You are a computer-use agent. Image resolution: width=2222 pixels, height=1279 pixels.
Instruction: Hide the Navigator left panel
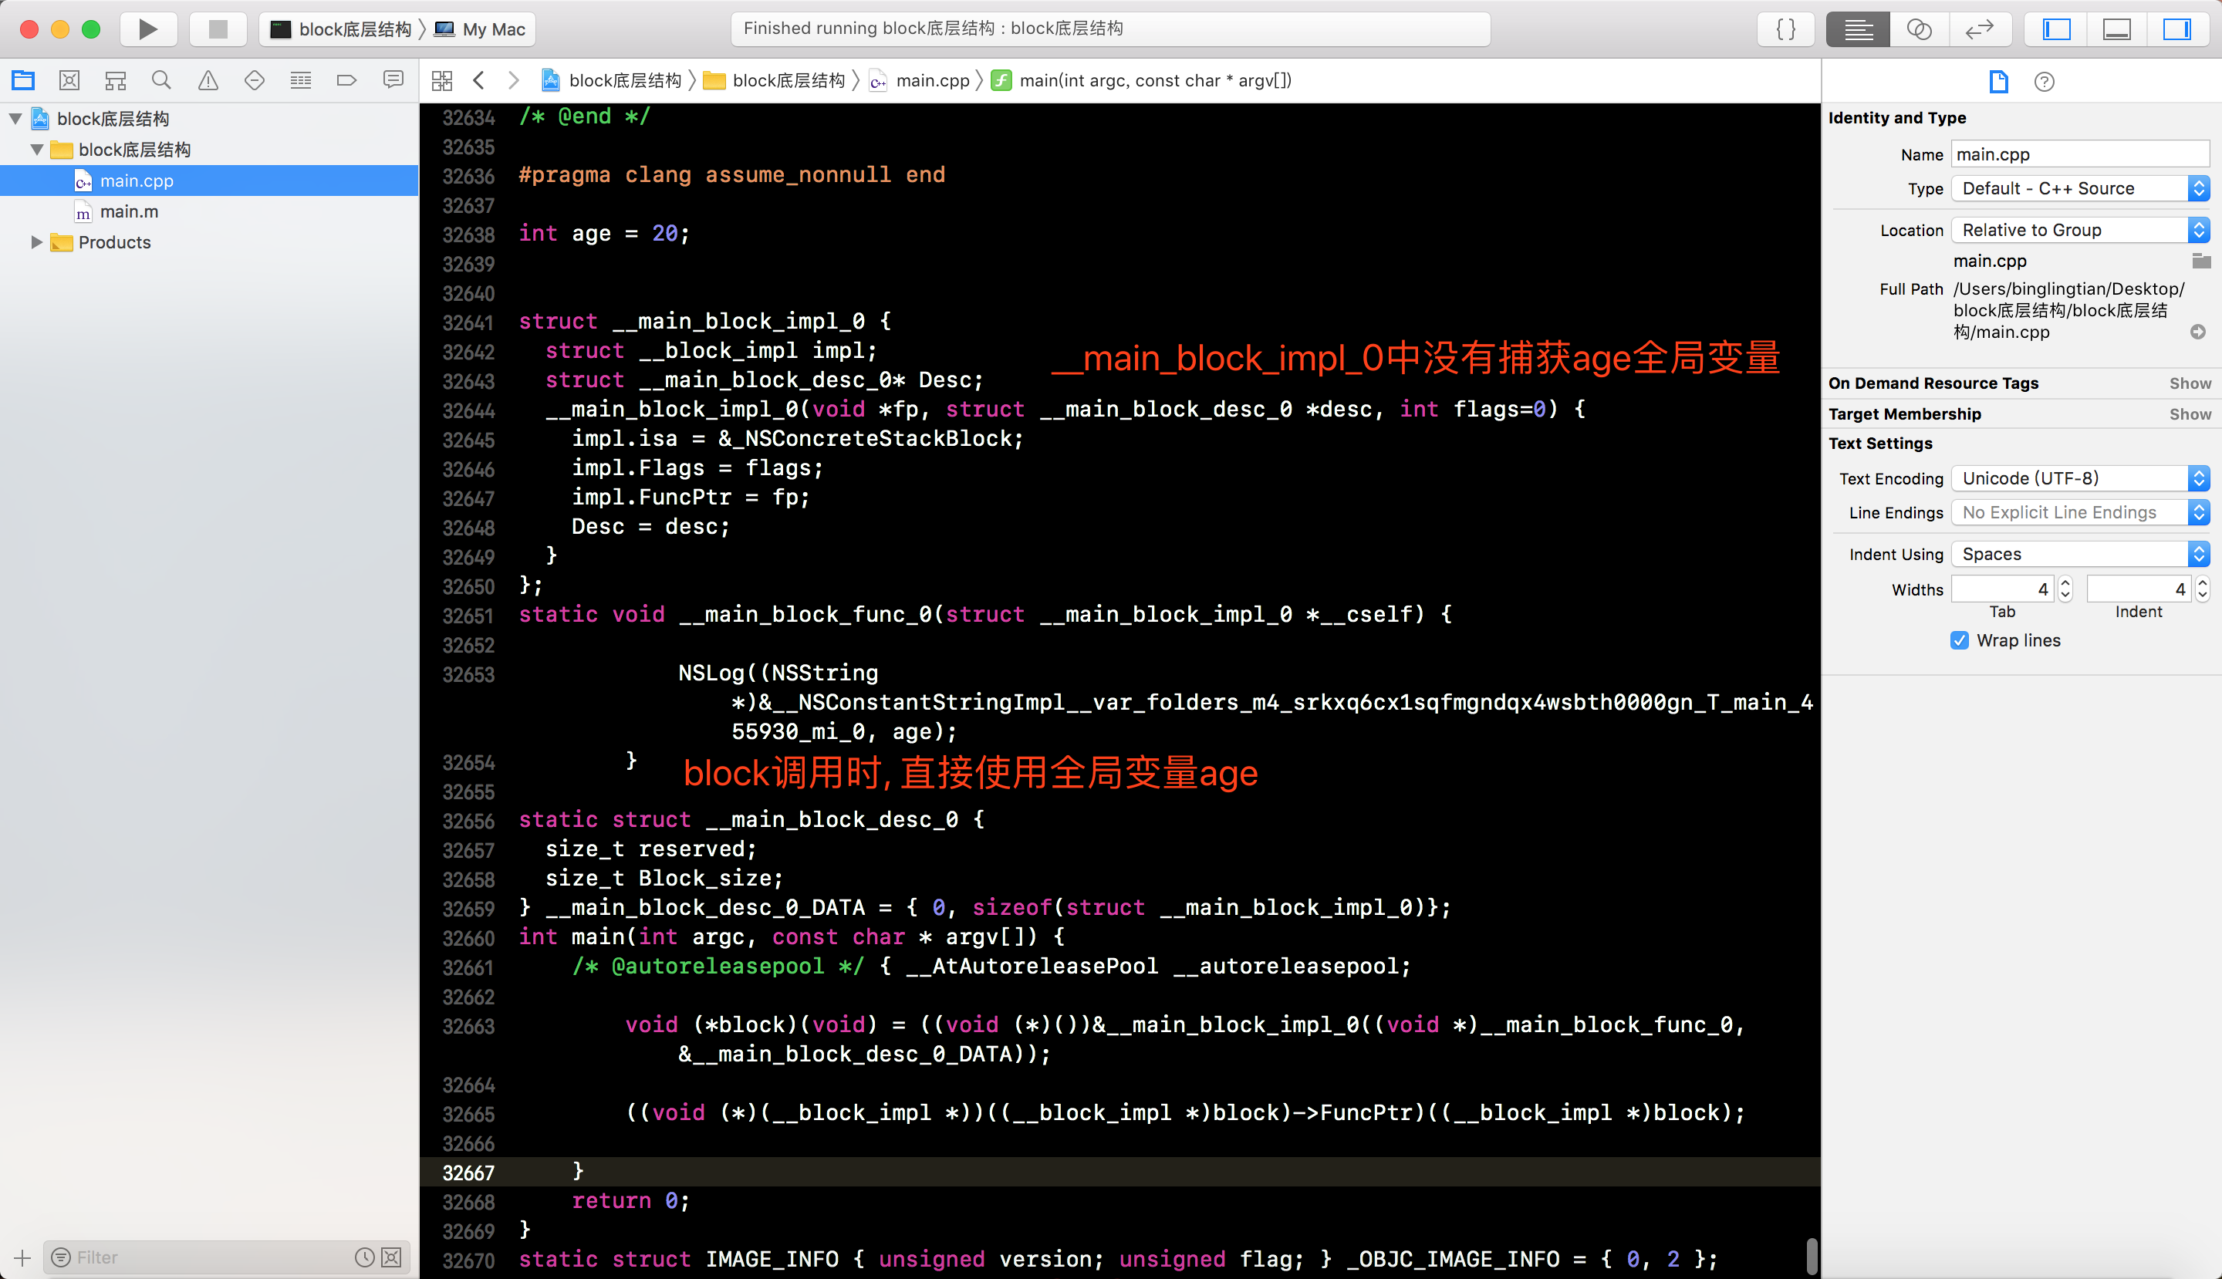[x=2056, y=29]
